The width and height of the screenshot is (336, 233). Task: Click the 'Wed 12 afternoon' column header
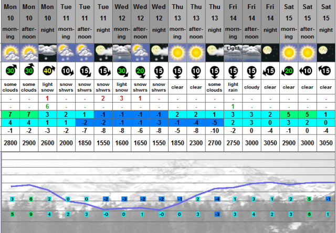click(x=140, y=21)
